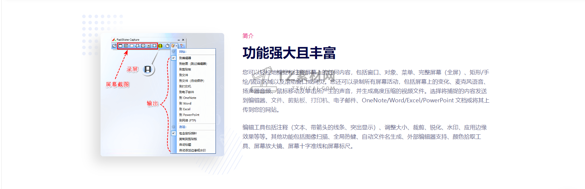This screenshot has width=585, height=189.
Task: Open the Settings icon at toolbar end
Action: click(x=182, y=46)
